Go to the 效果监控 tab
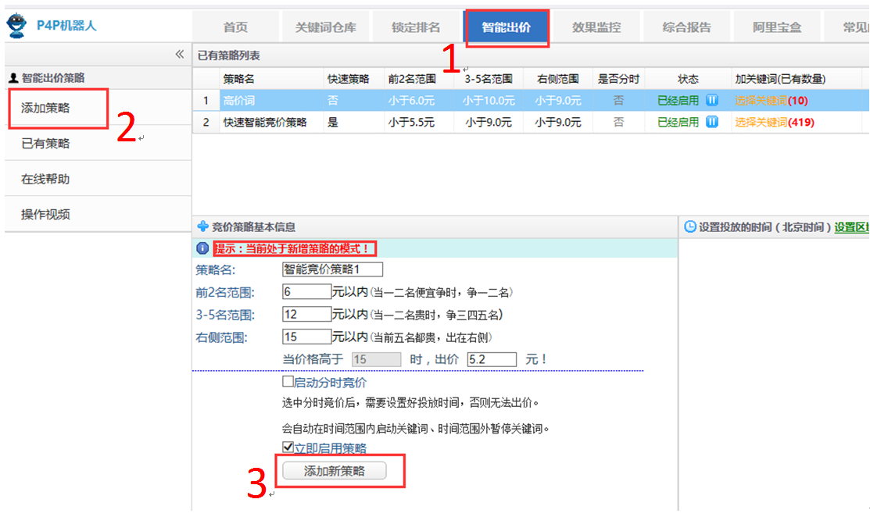Screen dimensions: 870x517 596,27
